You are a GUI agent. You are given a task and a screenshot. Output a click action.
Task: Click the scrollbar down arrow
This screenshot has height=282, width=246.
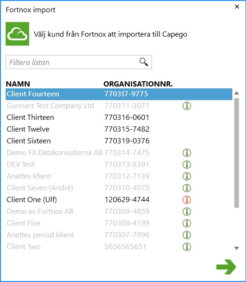click(x=237, y=248)
